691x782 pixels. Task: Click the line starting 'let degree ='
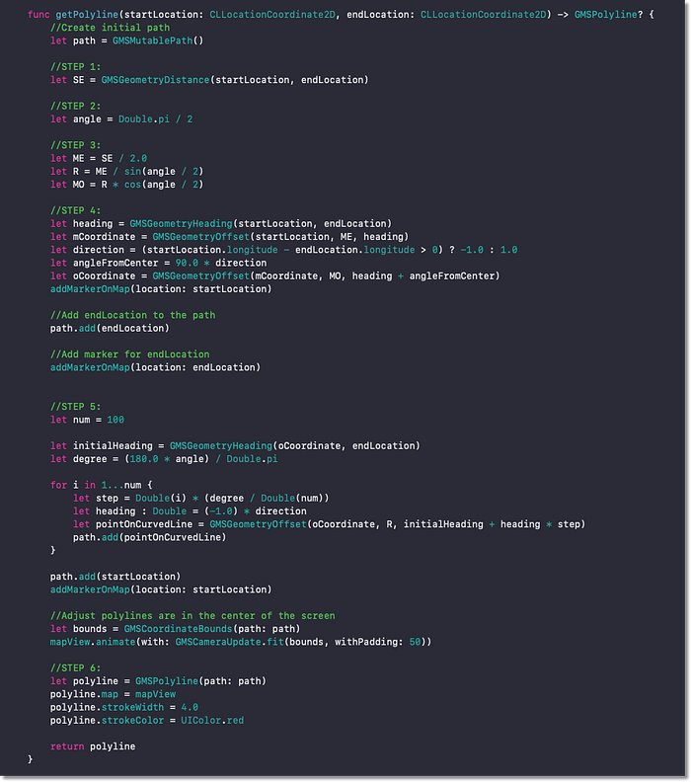pyautogui.click(x=164, y=459)
